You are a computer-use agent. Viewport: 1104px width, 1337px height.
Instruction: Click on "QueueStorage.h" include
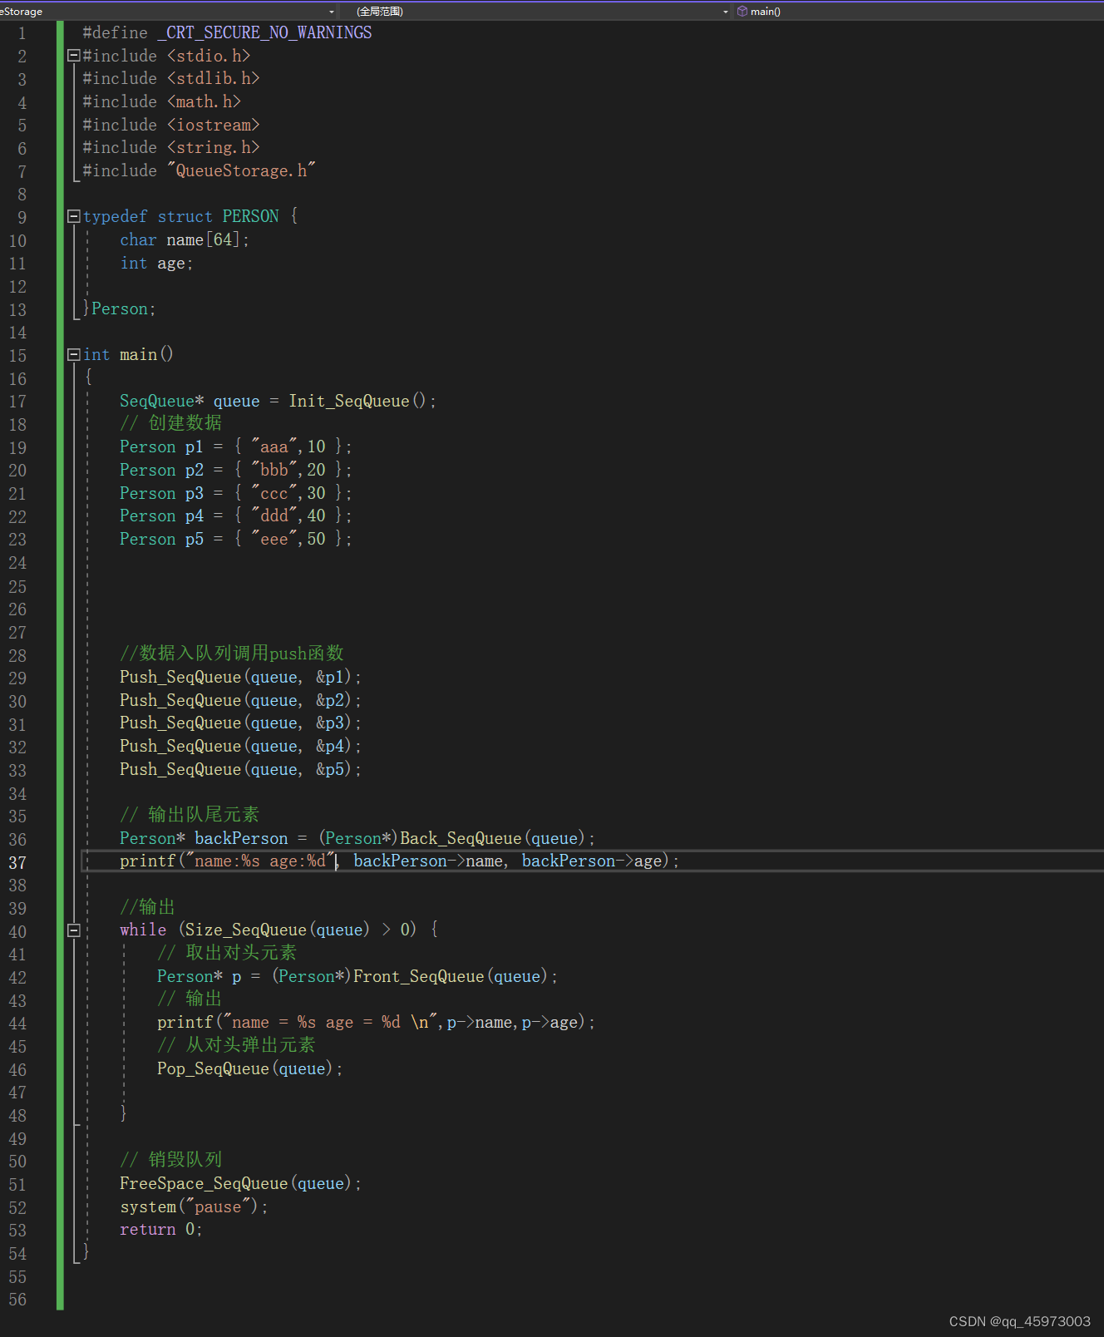tap(241, 170)
